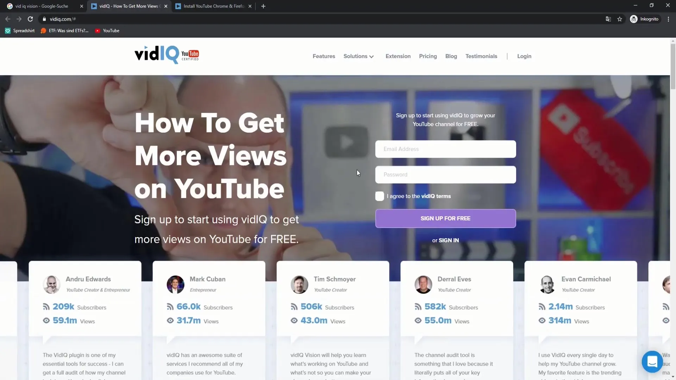Open the vidIQ terms link
This screenshot has height=380, width=676.
tap(436, 196)
